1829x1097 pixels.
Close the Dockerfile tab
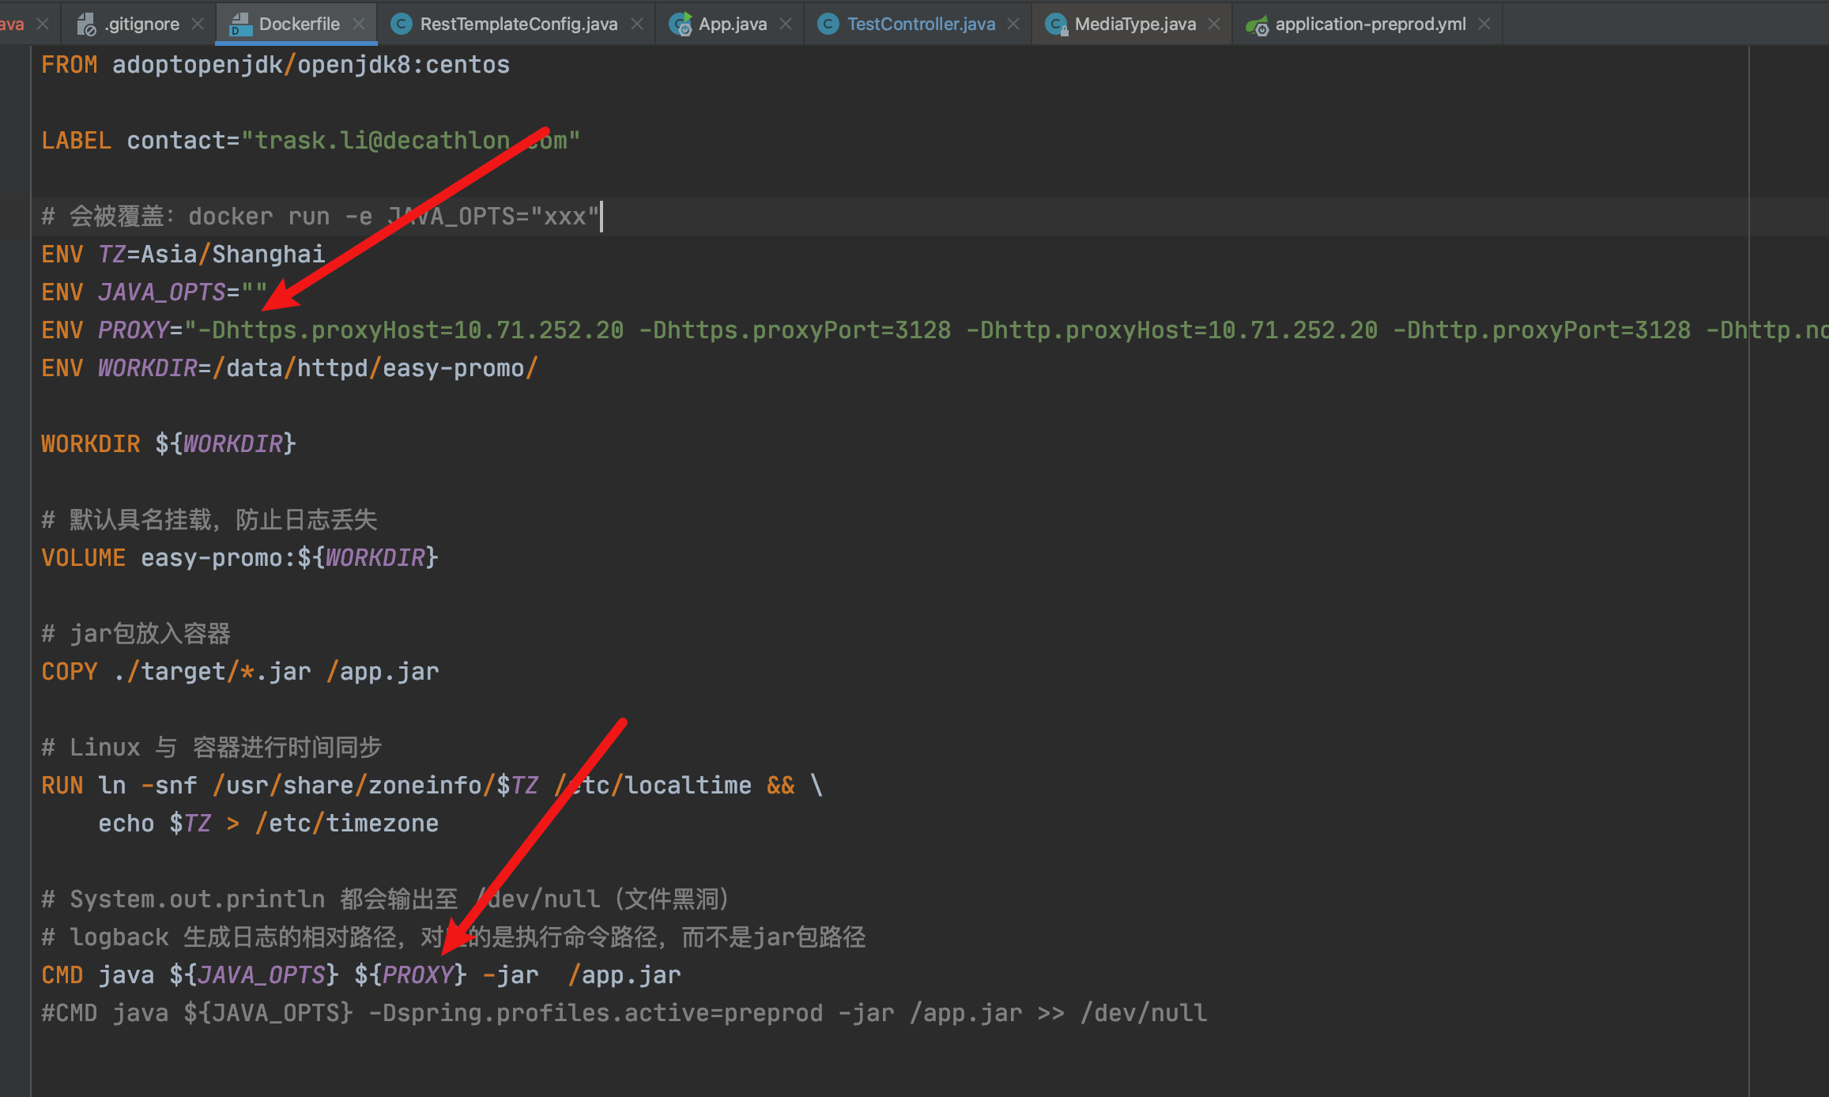(x=359, y=25)
